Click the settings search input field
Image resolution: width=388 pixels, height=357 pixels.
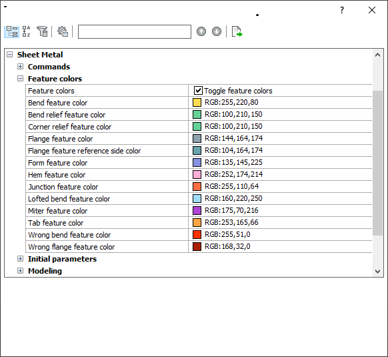[x=135, y=32]
